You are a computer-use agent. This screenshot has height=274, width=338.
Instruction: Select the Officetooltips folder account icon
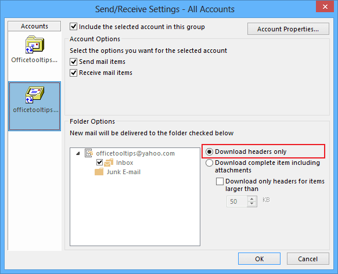(34, 45)
